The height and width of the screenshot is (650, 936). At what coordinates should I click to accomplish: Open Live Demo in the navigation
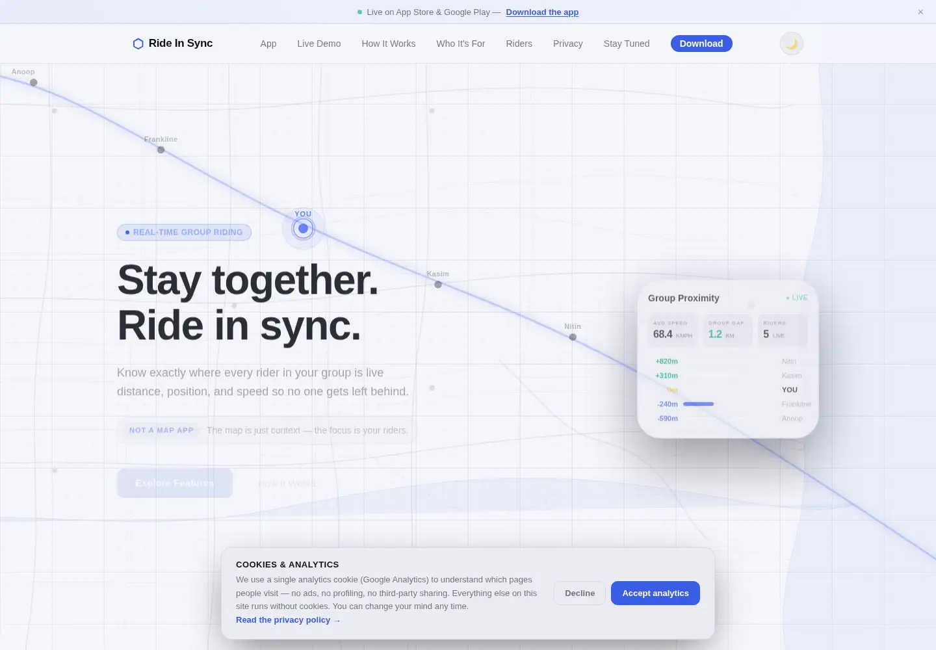pos(319,44)
